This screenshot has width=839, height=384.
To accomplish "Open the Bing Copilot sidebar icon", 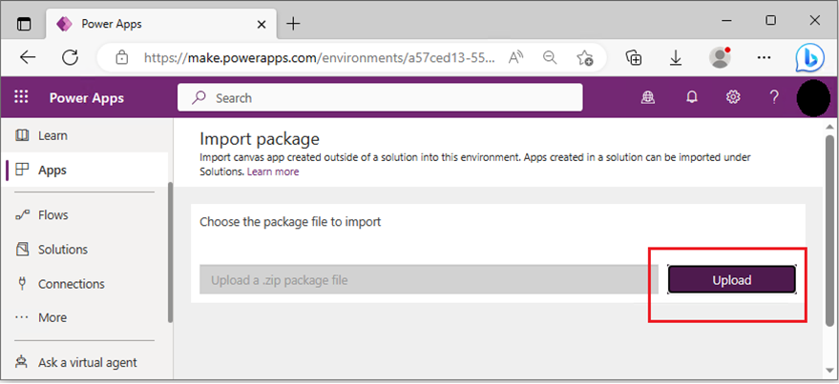I will 809,57.
